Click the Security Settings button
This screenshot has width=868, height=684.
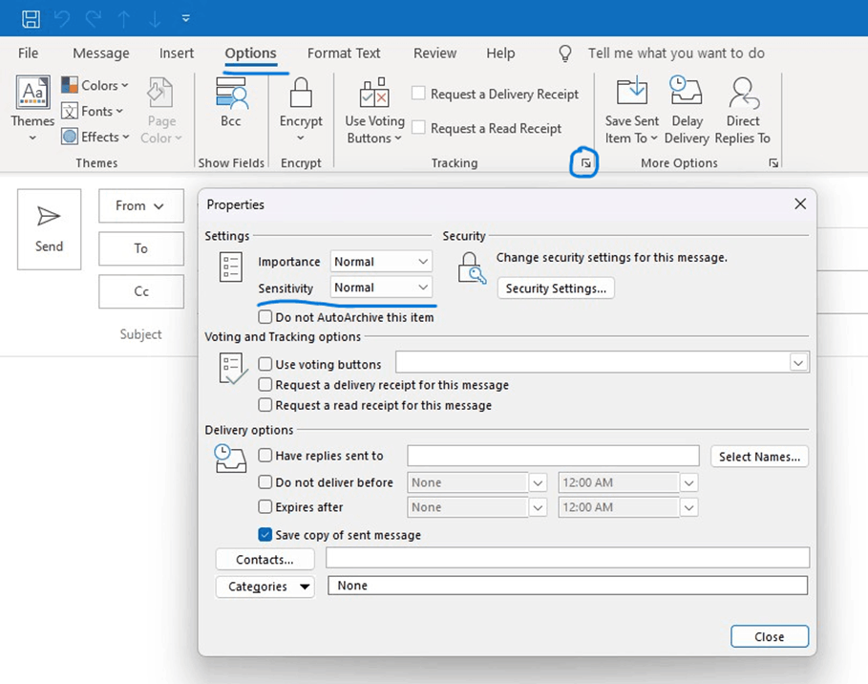(x=556, y=288)
